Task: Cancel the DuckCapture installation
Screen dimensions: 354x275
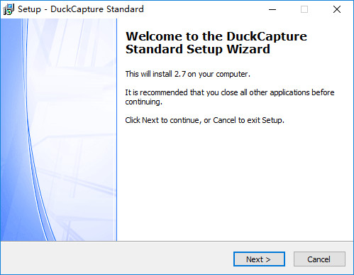Action: pos(319,259)
